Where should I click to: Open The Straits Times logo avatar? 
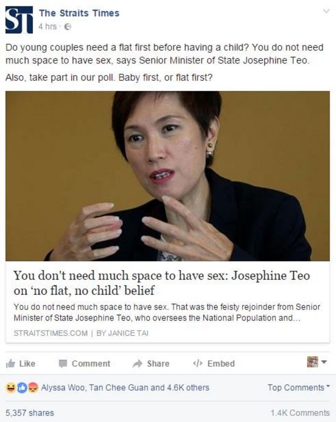click(19, 20)
